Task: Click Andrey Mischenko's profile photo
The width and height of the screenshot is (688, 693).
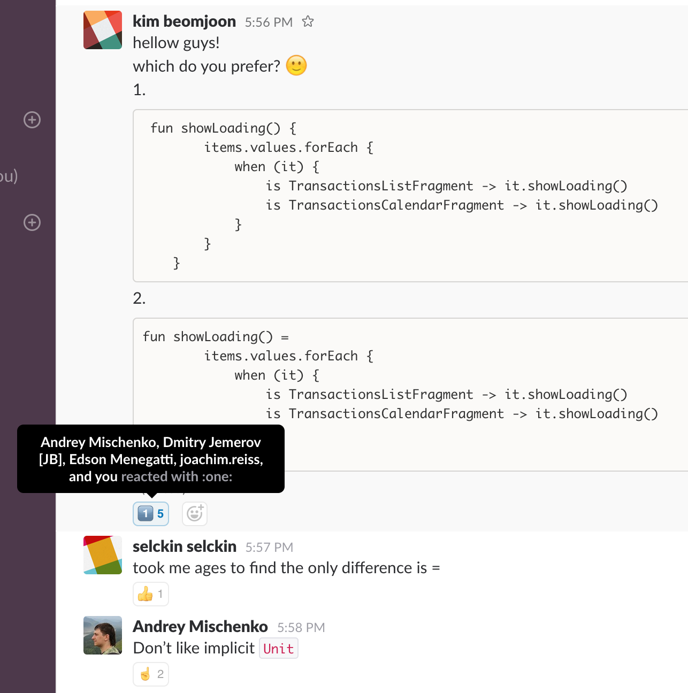Action: pyautogui.click(x=102, y=635)
